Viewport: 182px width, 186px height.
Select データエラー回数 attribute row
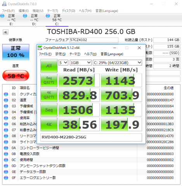coord(89,172)
